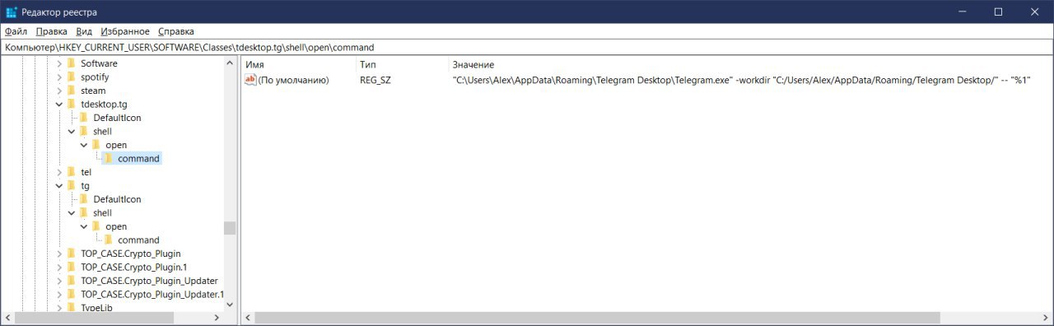1054x326 pixels.
Task: Click the tree pane scroll-up arrow
Action: point(230,63)
